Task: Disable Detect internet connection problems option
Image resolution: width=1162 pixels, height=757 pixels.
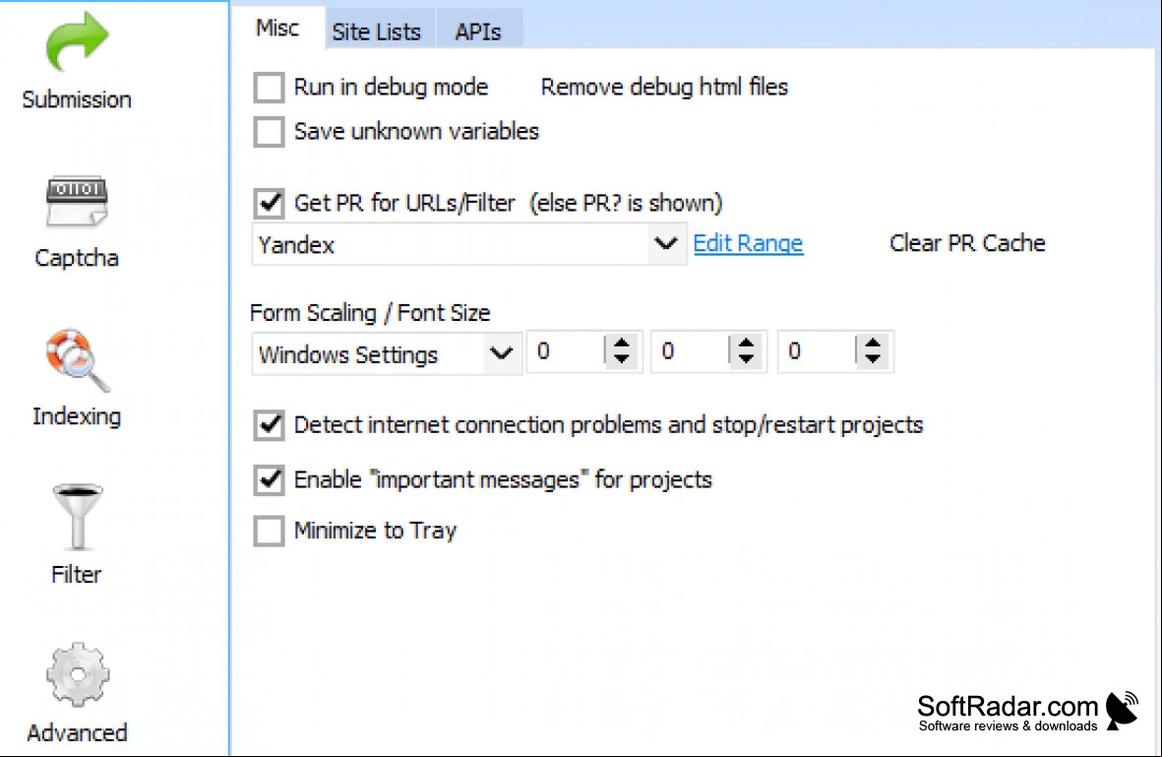Action: [x=269, y=425]
